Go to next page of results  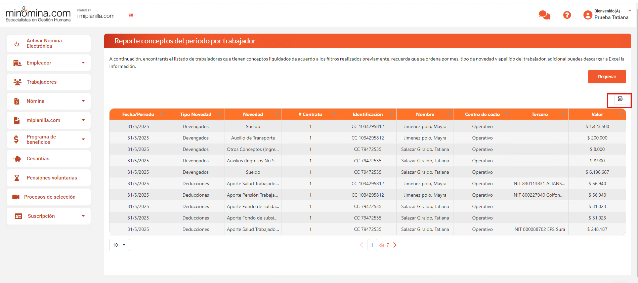pyautogui.click(x=395, y=245)
